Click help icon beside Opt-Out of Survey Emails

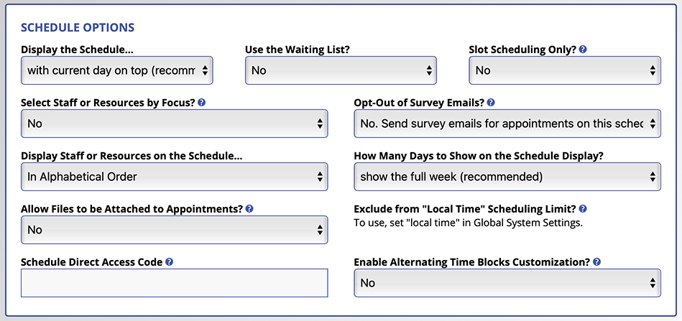[491, 103]
